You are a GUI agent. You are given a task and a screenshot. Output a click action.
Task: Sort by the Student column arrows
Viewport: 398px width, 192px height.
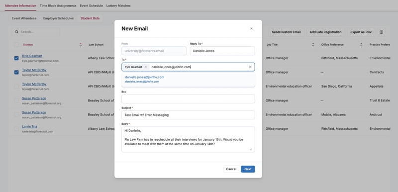[81, 45]
